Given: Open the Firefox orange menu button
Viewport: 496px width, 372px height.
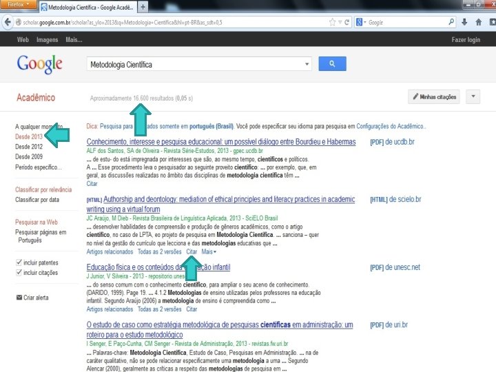Looking at the screenshot, I should point(18,4).
